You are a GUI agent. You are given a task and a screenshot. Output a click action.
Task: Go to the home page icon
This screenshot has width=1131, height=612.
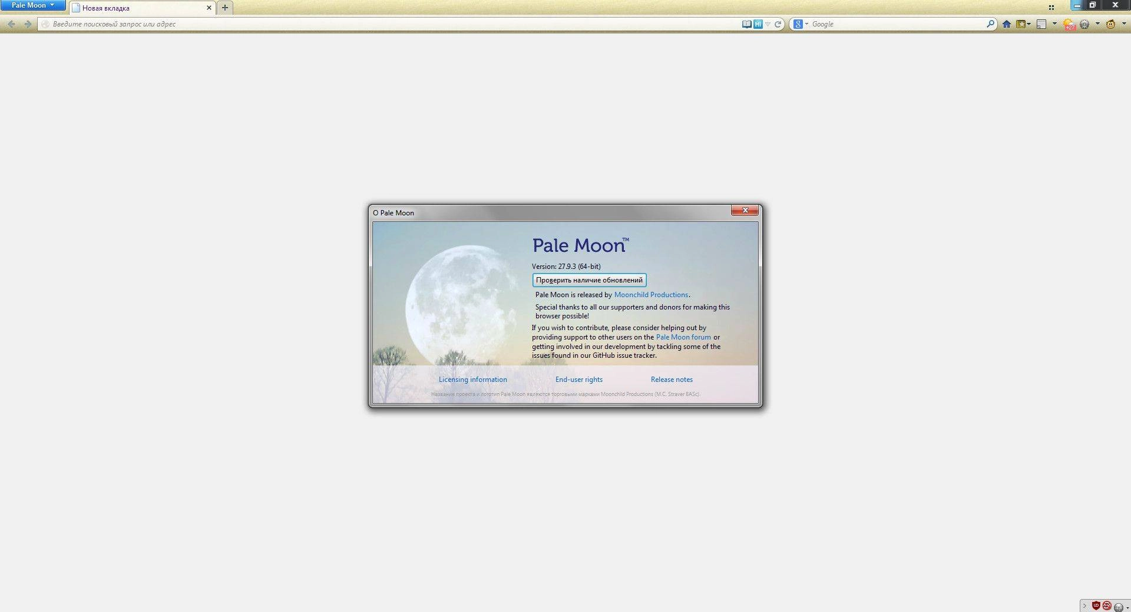coord(1007,24)
